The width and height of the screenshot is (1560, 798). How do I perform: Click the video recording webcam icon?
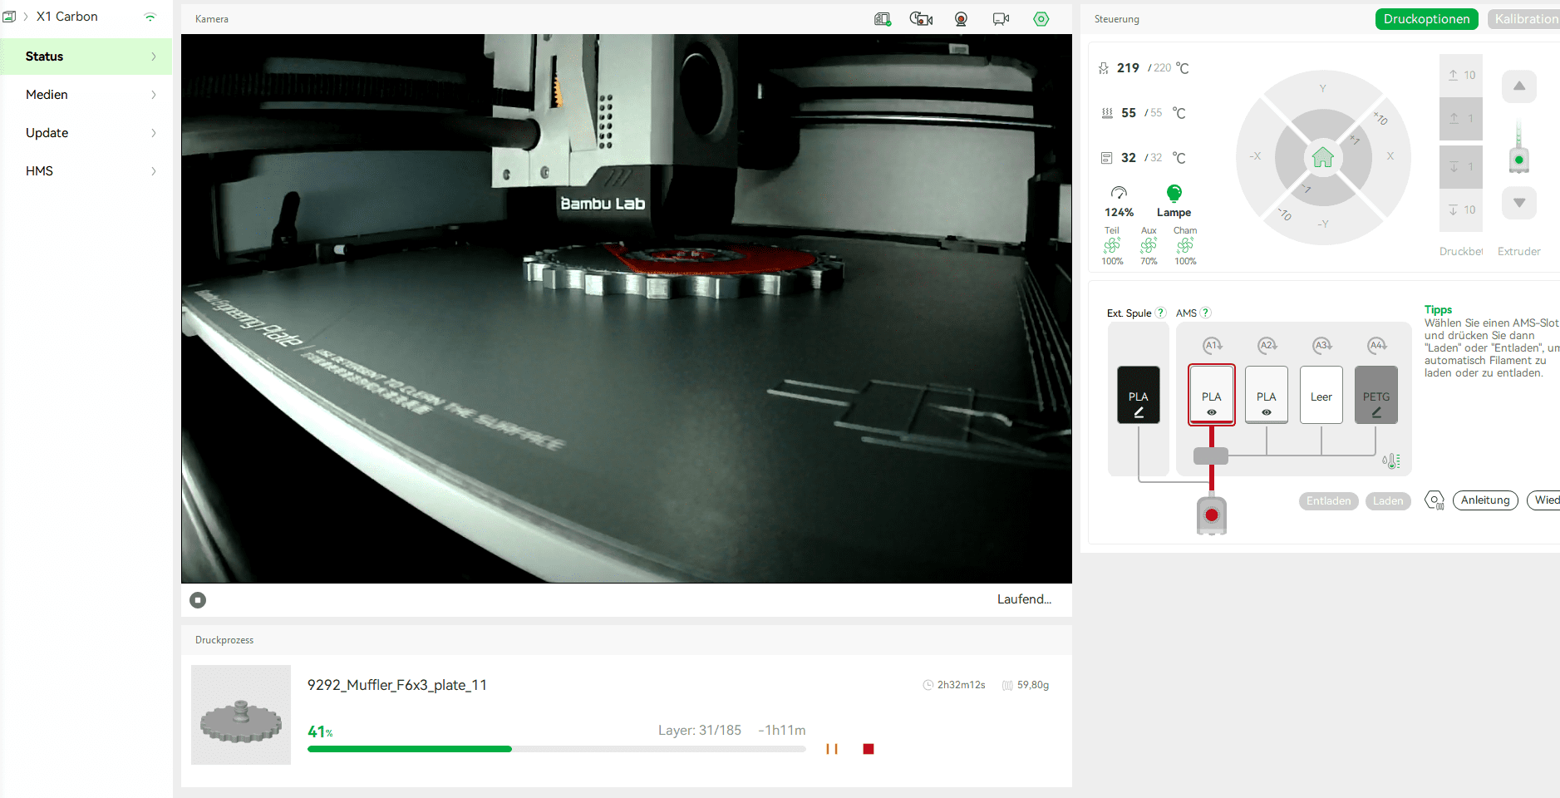pyautogui.click(x=961, y=19)
